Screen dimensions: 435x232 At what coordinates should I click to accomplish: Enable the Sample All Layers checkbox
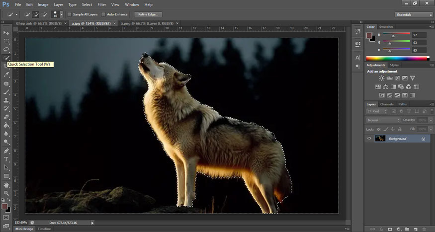click(69, 14)
